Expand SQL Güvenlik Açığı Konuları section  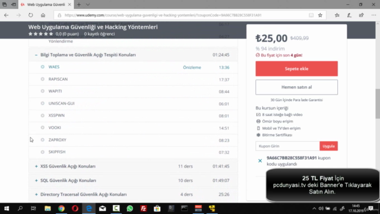(x=36, y=181)
